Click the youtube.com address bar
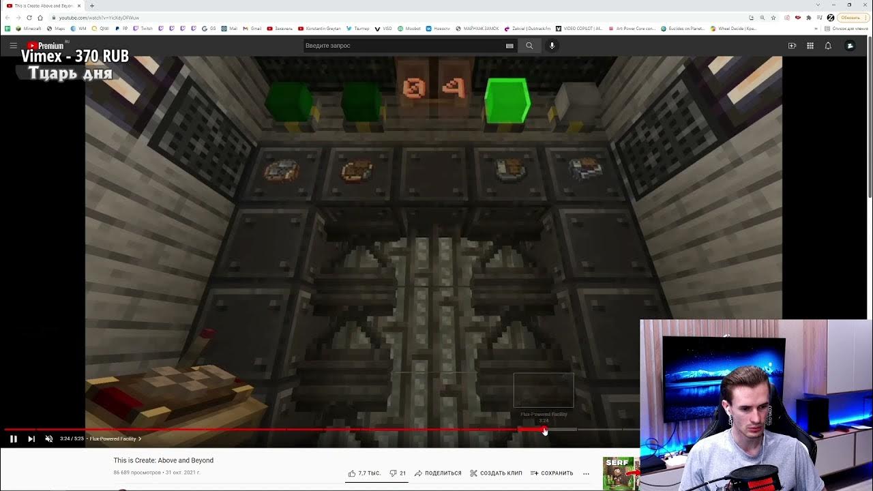The image size is (873, 491). coord(396,18)
